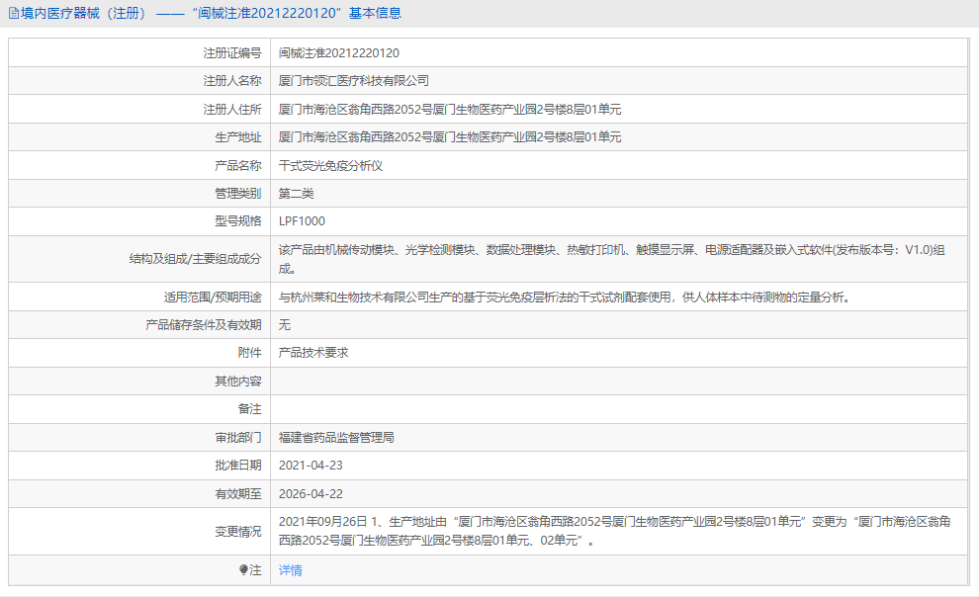
Task: Select the 注册证编号 label cell
Action: click(139, 53)
